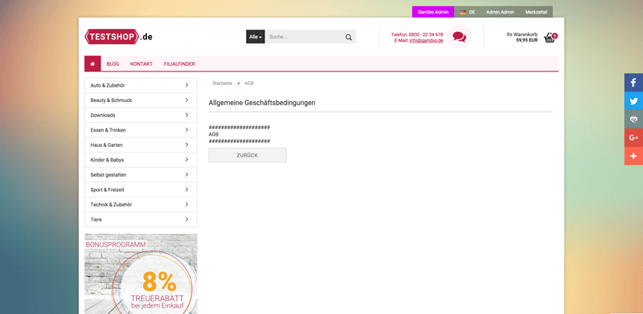Open the Bonusprogramm 8% Treuerabatt banner
This screenshot has width=643, height=314.
click(141, 274)
